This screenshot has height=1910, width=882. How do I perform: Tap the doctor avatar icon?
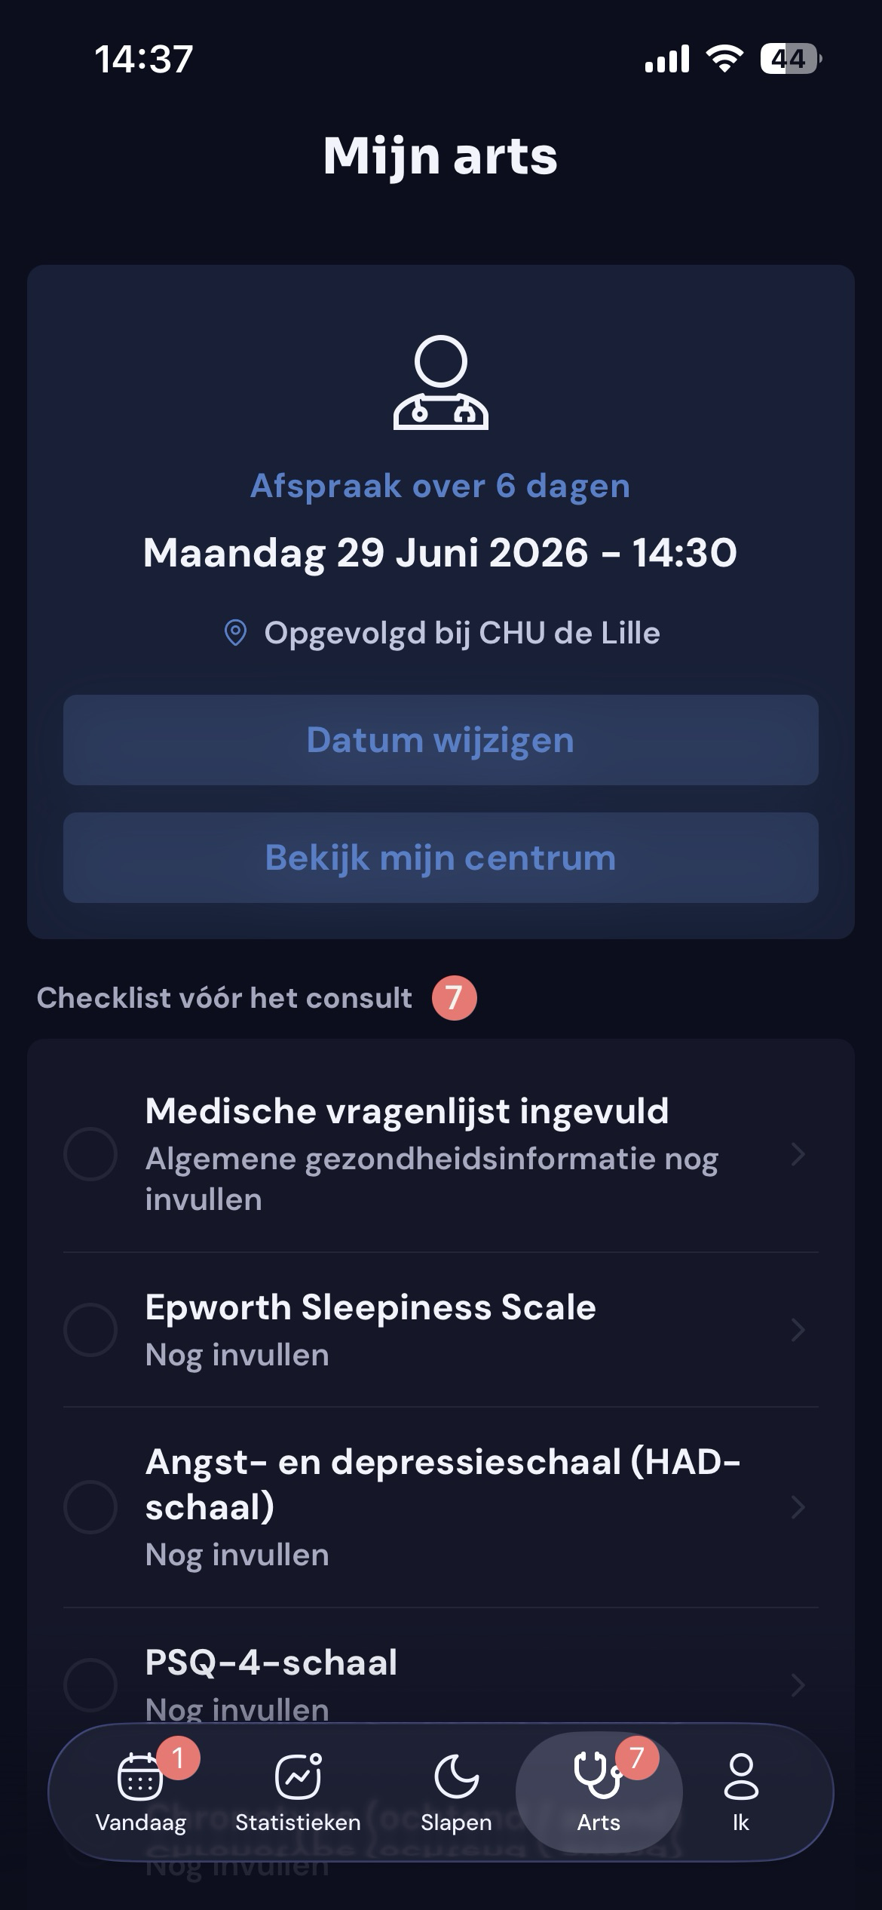point(440,382)
